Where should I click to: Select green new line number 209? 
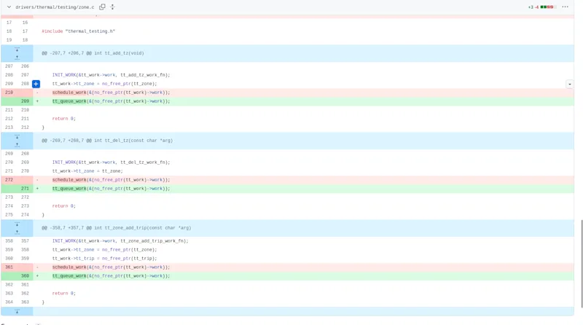pos(25,101)
